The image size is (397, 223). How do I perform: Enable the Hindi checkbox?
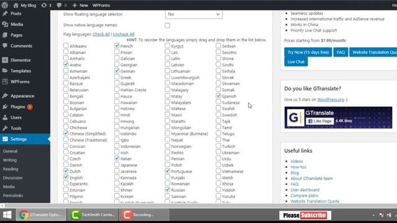(117, 114)
